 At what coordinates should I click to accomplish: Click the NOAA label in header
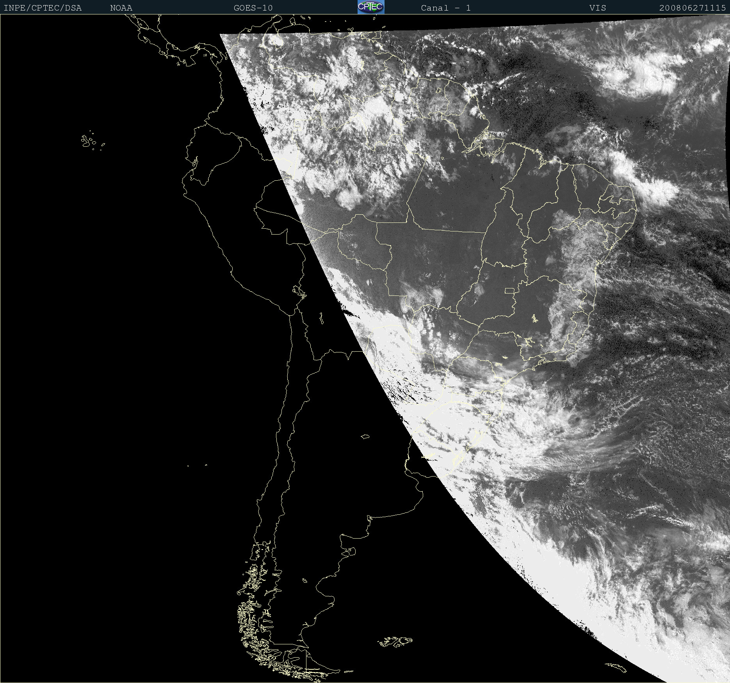click(x=121, y=8)
